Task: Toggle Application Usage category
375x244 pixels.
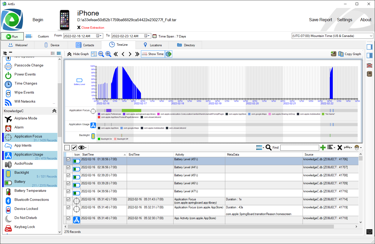Action: pos(30,156)
